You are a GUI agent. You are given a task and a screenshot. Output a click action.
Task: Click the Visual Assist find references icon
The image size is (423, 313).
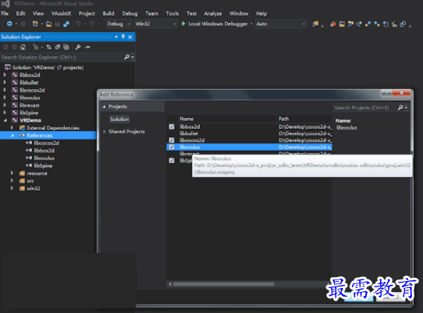coord(359,24)
